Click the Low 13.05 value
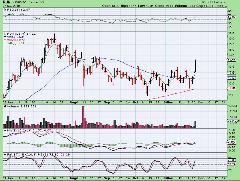The height and width of the screenshot is (181, 240). point(146,6)
